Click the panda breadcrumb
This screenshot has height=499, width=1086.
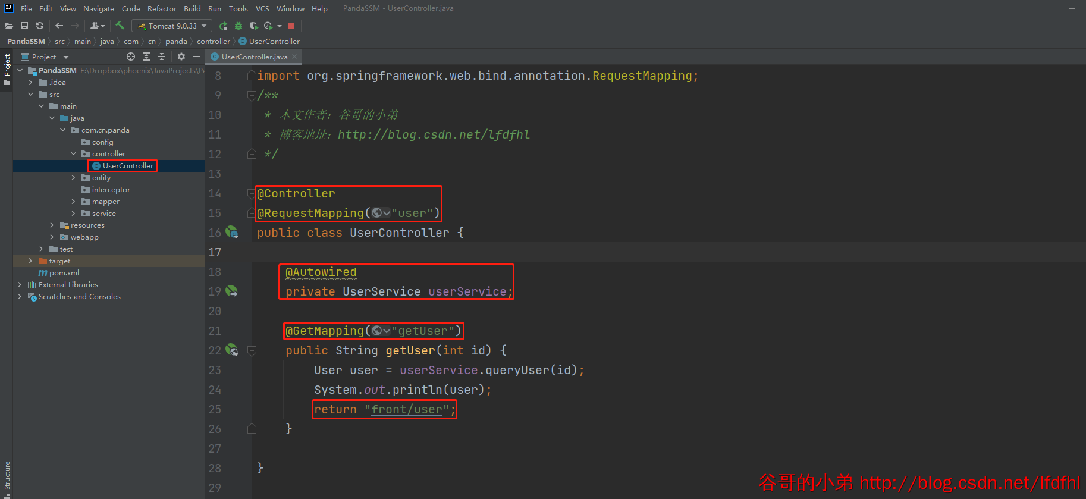(x=176, y=41)
